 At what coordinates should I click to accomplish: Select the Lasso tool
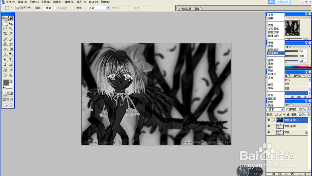tap(5, 29)
